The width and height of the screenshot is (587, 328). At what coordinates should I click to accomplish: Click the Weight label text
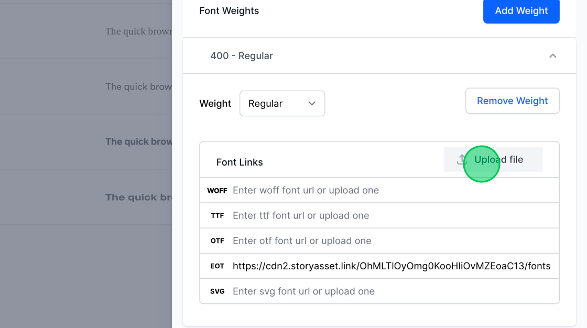click(215, 104)
